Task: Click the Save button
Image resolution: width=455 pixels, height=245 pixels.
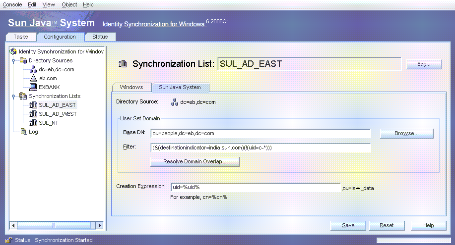Action: pos(348,225)
